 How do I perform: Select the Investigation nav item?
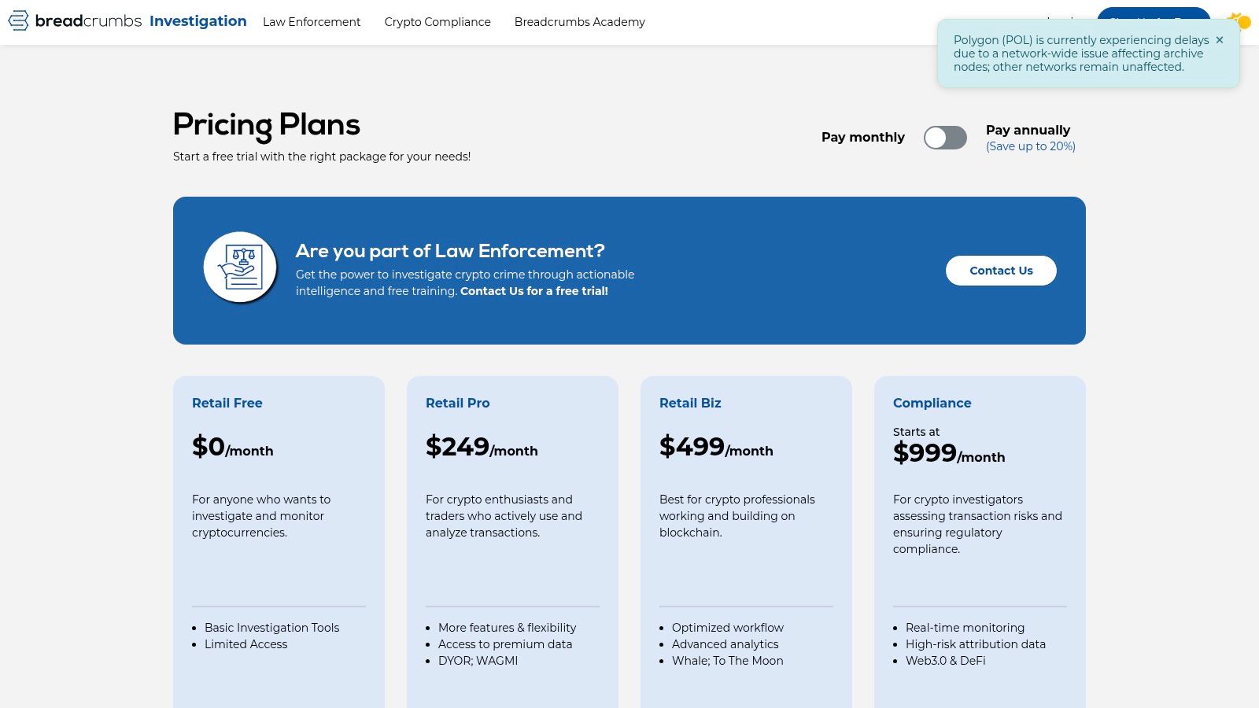(x=198, y=21)
